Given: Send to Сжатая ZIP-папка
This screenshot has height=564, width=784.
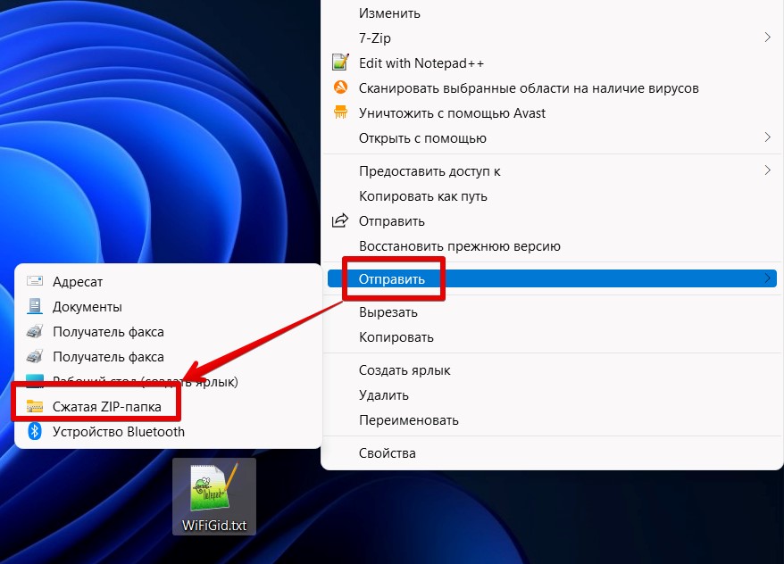Looking at the screenshot, I should coord(168,407).
